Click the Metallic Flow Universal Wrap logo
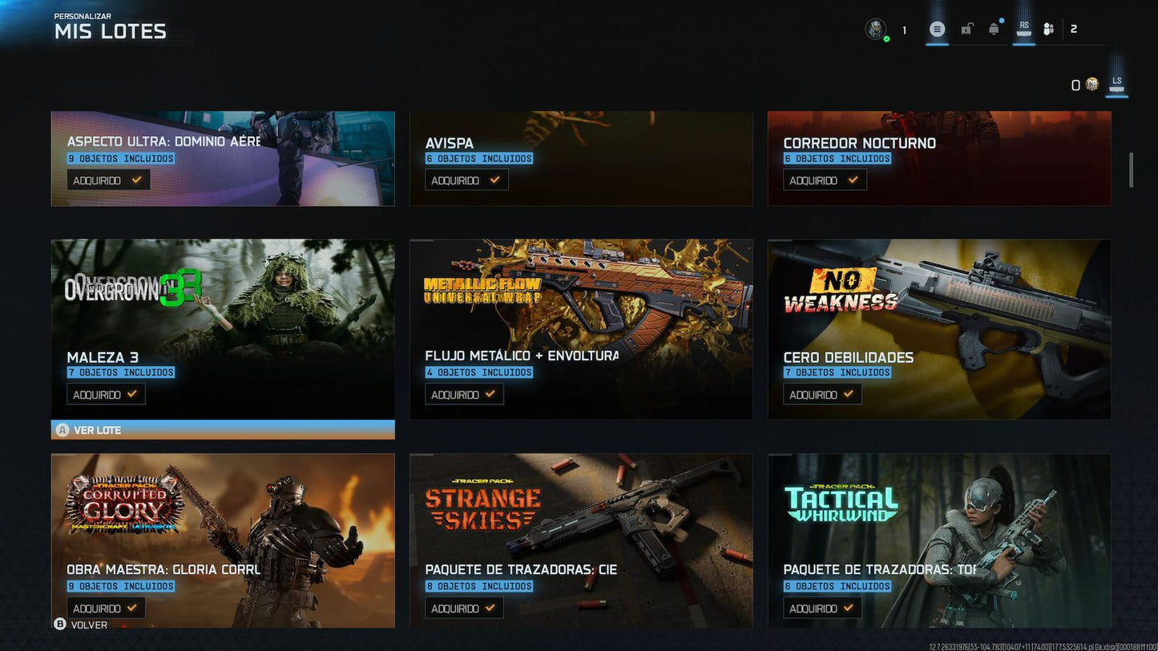This screenshot has height=651, width=1158. tap(482, 291)
